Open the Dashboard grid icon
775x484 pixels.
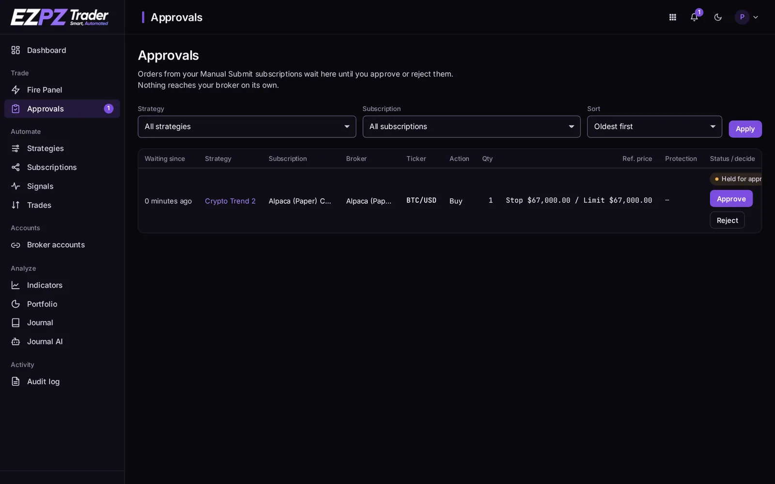coord(15,50)
